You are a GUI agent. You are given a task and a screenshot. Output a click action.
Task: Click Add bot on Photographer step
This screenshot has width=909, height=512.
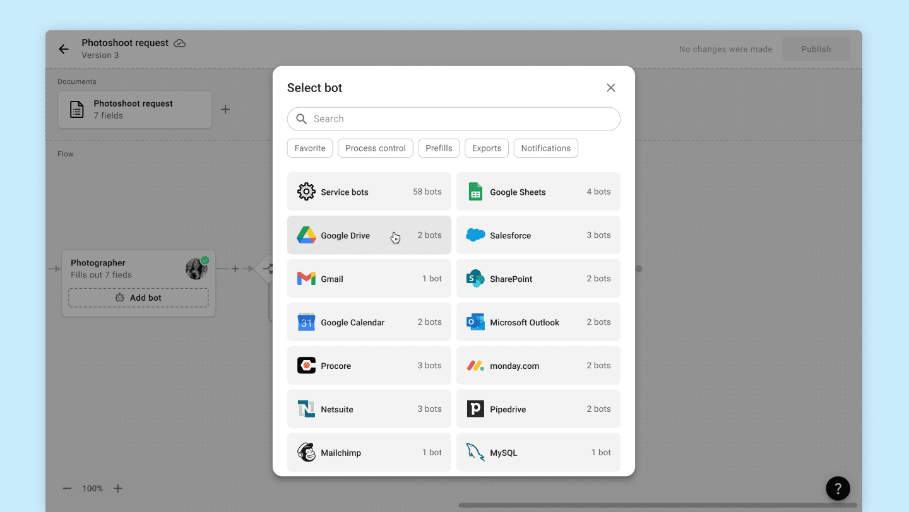point(138,298)
